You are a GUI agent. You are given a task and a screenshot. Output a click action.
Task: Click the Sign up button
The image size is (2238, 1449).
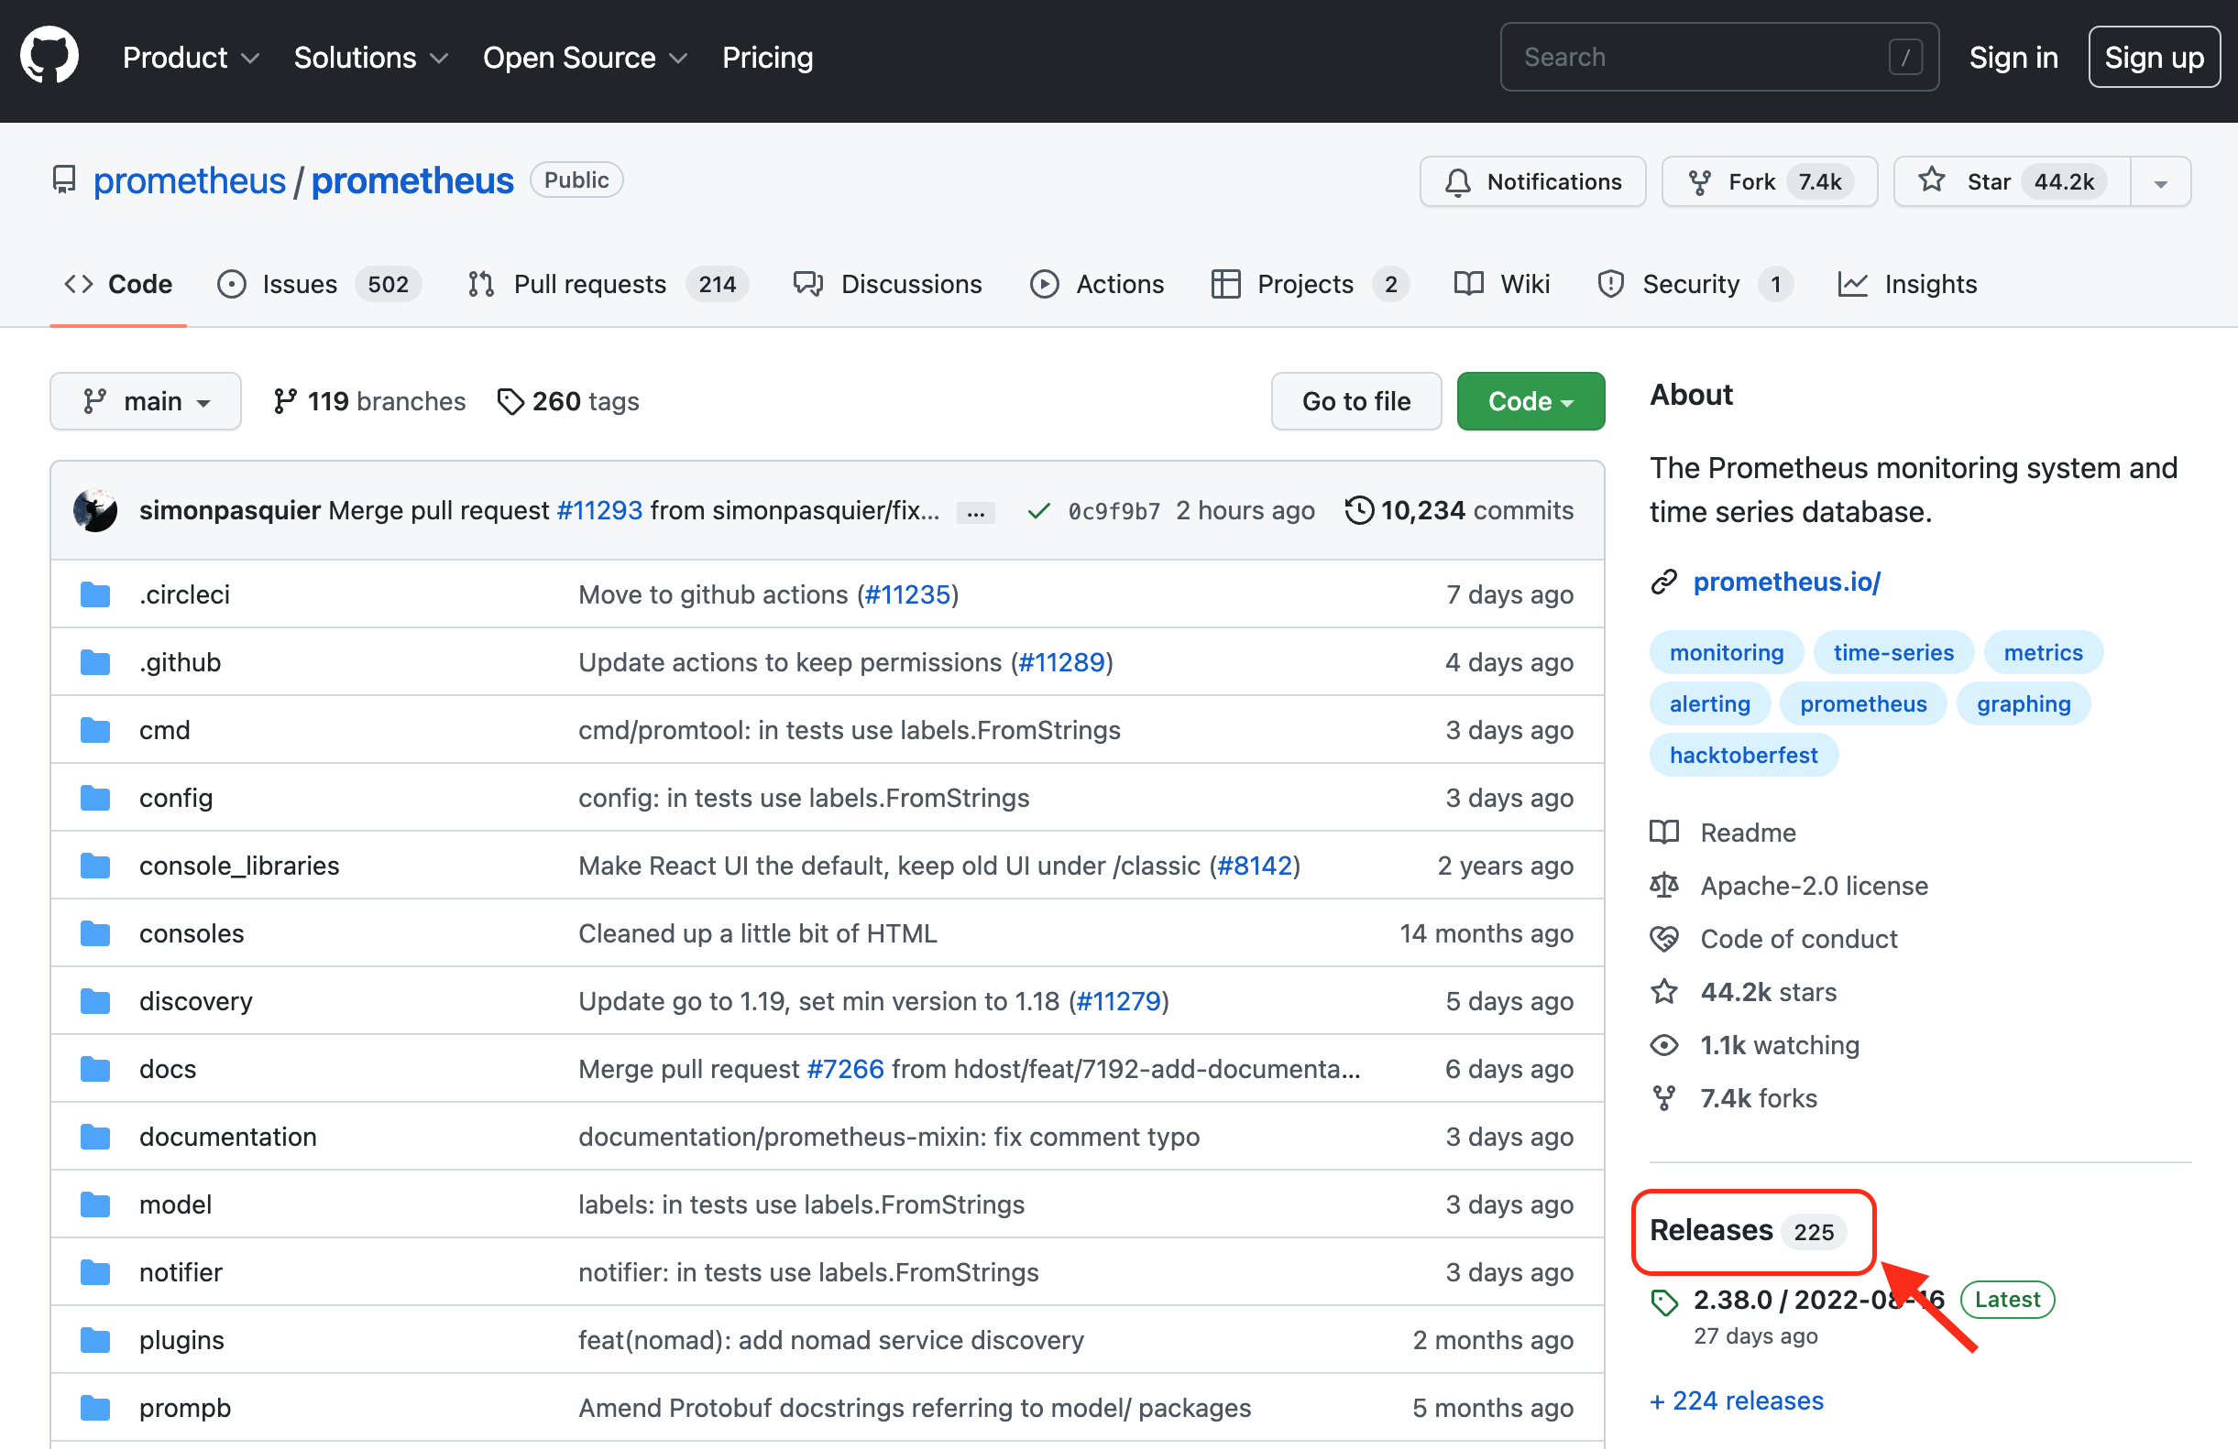click(x=2154, y=58)
